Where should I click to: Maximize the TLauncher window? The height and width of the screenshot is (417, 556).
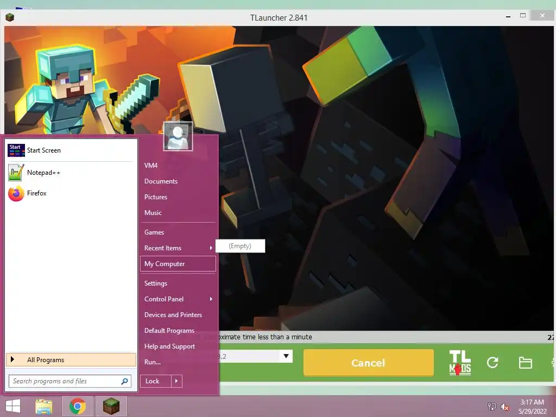(523, 16)
